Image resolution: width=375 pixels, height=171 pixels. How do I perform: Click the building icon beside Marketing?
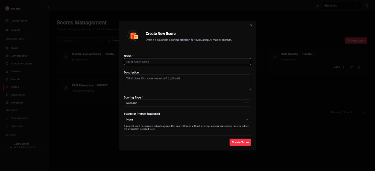(318, 5)
